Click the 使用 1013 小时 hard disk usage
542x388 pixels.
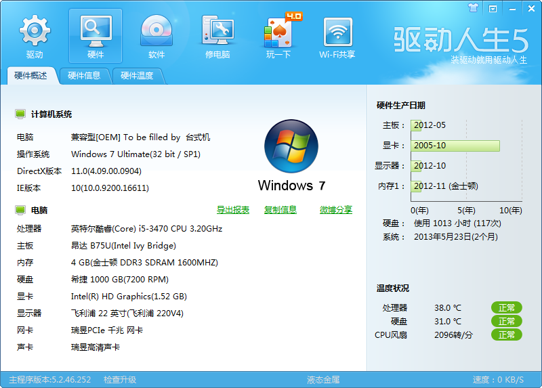pos(457,223)
